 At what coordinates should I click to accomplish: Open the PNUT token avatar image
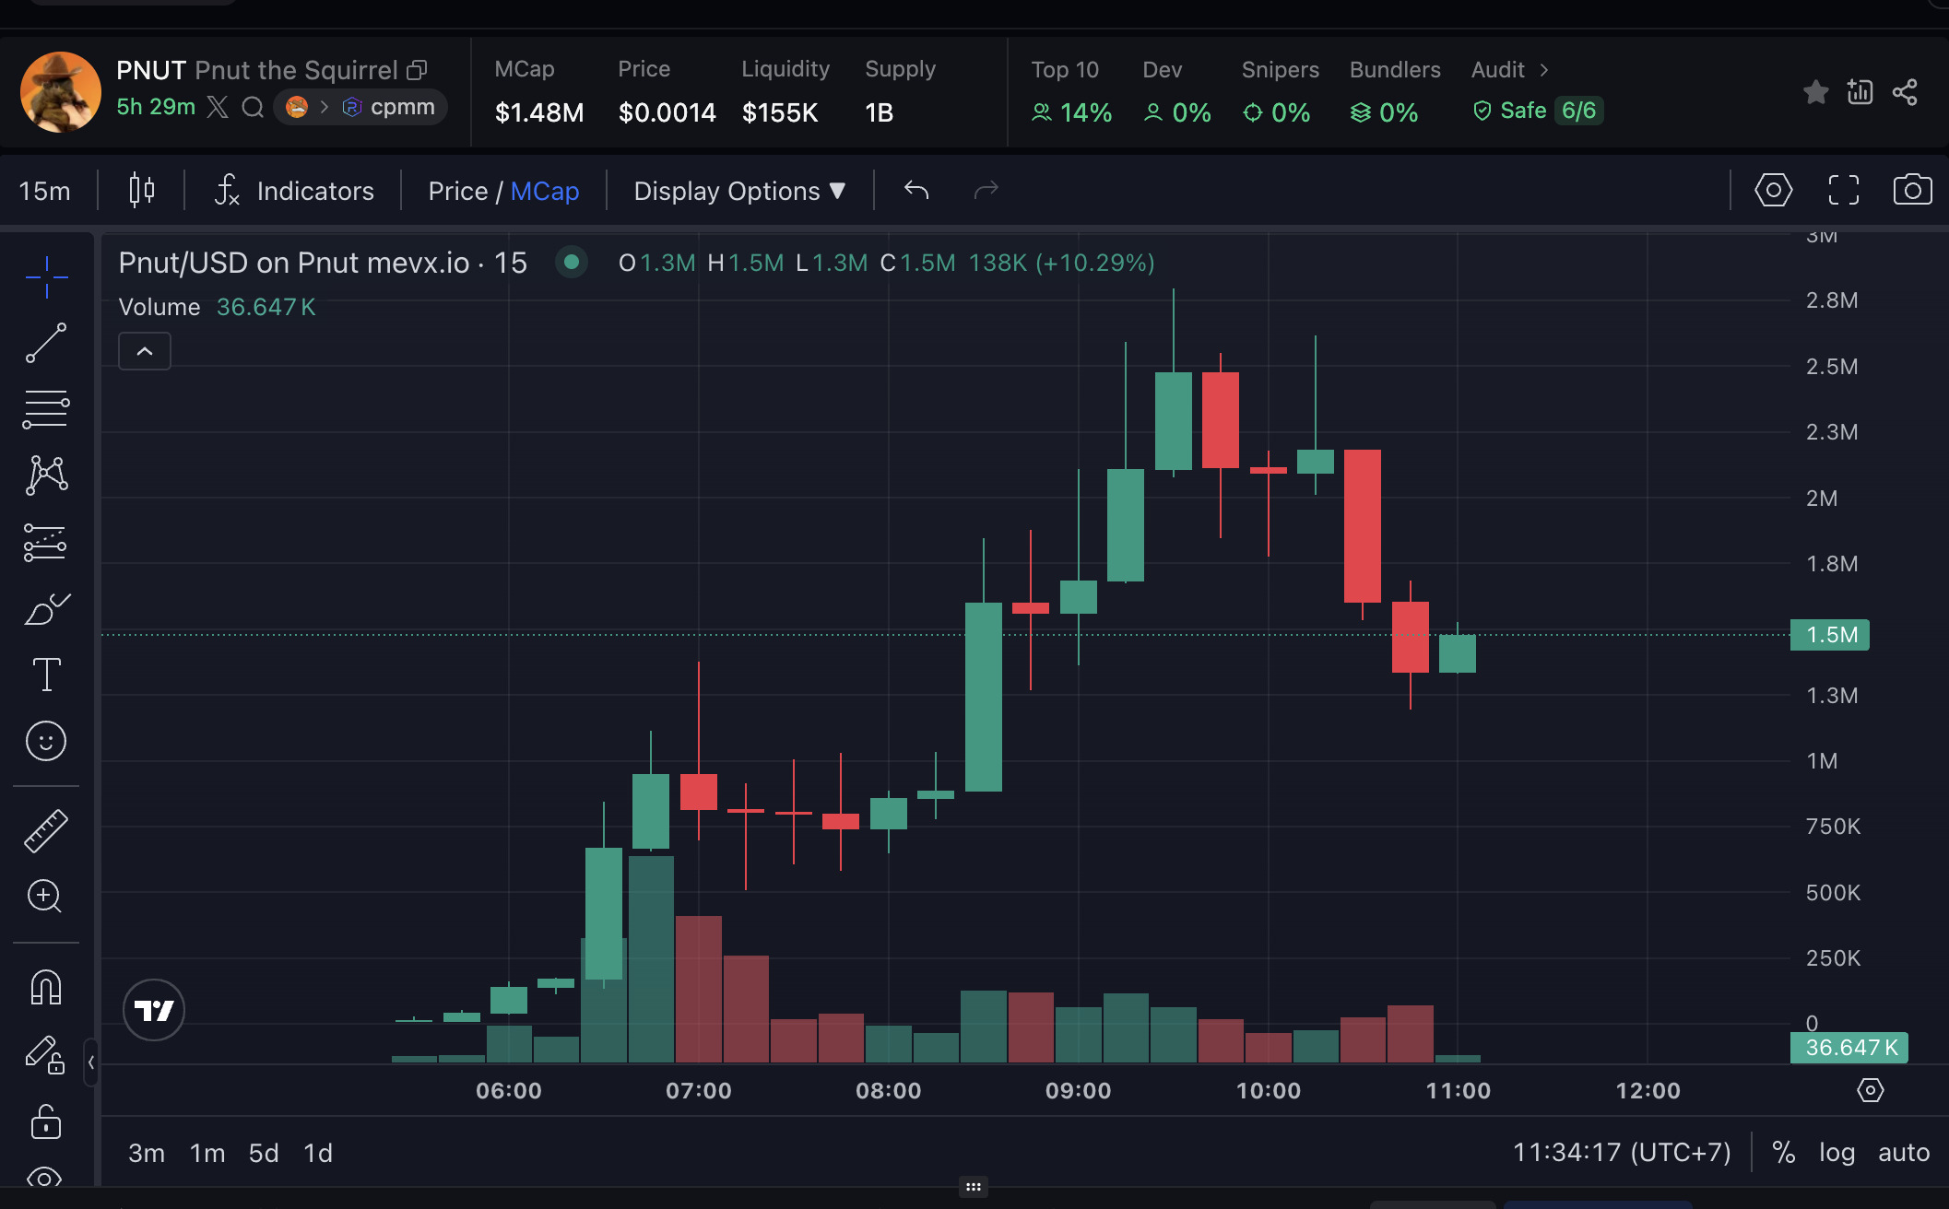point(61,92)
